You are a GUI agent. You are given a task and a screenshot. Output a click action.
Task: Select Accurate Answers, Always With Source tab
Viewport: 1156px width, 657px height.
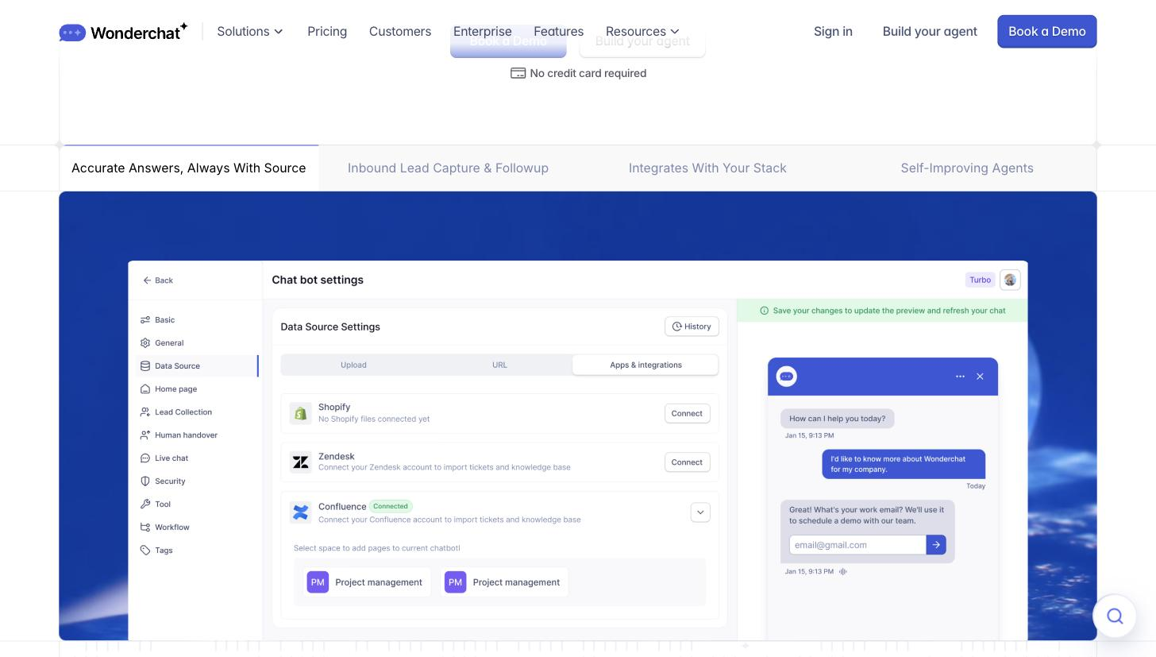point(189,168)
